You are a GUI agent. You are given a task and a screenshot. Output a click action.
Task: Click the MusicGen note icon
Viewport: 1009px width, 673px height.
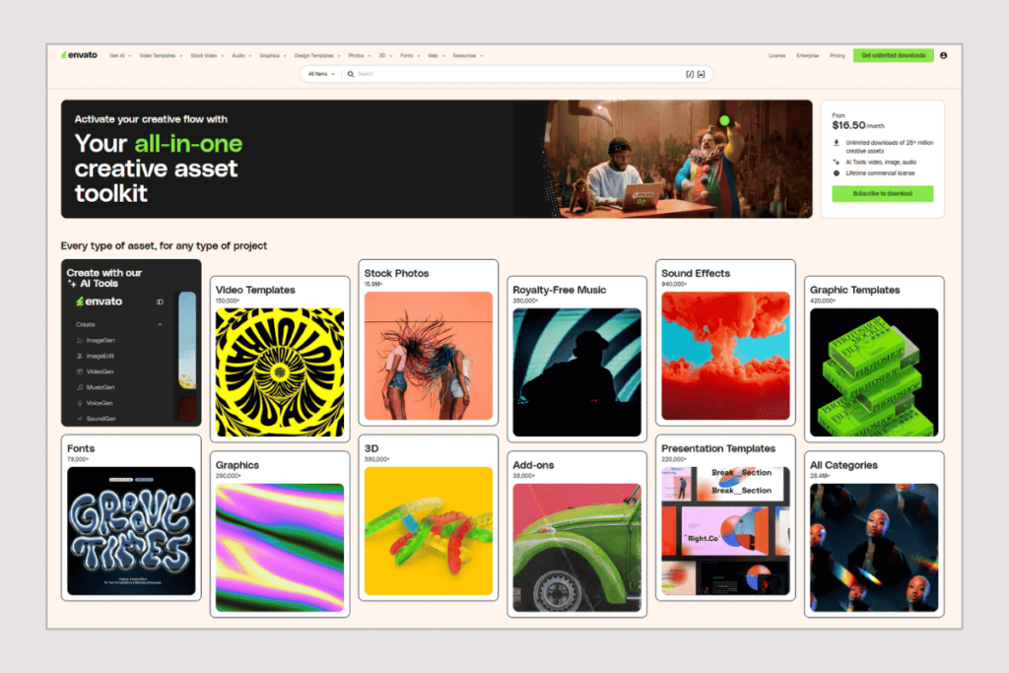pyautogui.click(x=80, y=387)
